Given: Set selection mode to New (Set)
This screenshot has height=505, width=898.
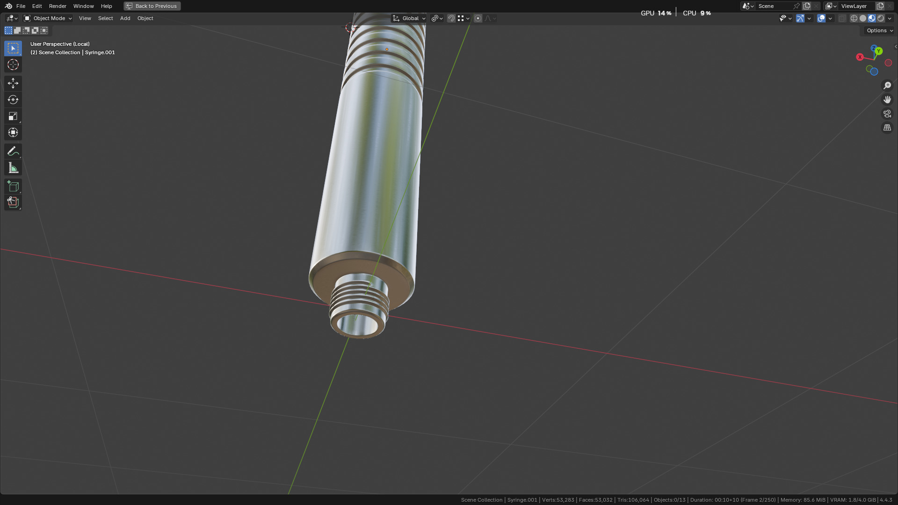Looking at the screenshot, I should (8, 30).
